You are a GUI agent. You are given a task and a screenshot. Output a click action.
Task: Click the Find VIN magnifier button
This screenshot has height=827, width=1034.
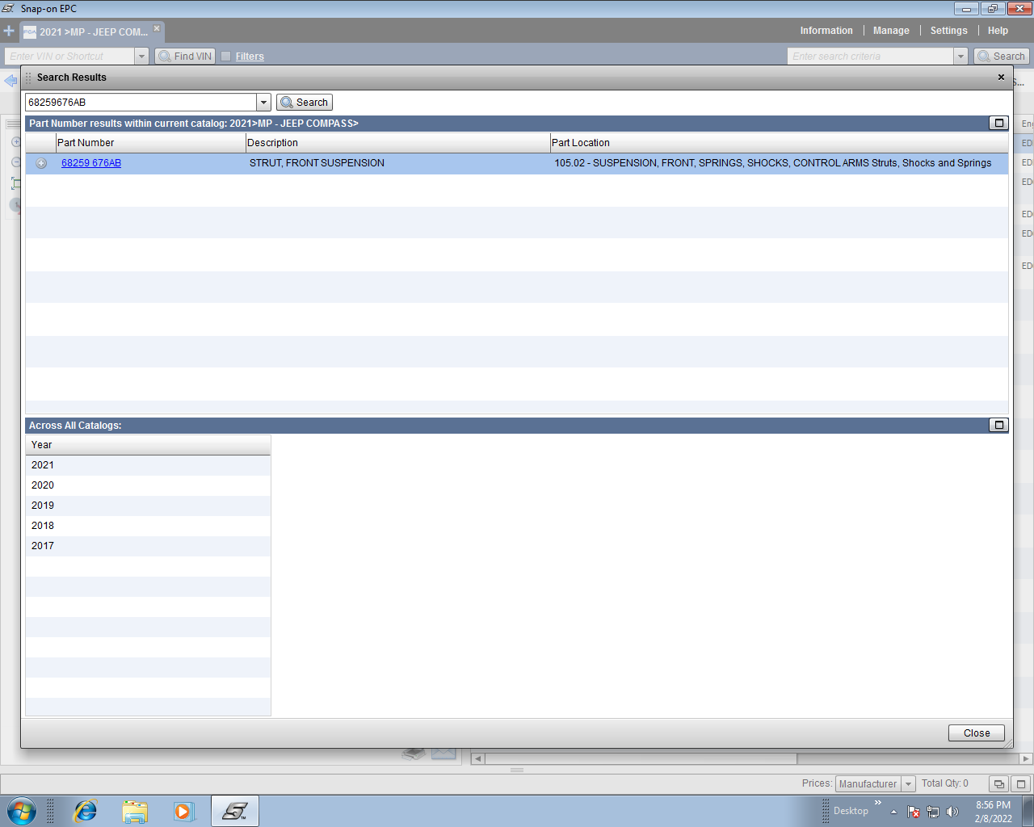tap(185, 57)
